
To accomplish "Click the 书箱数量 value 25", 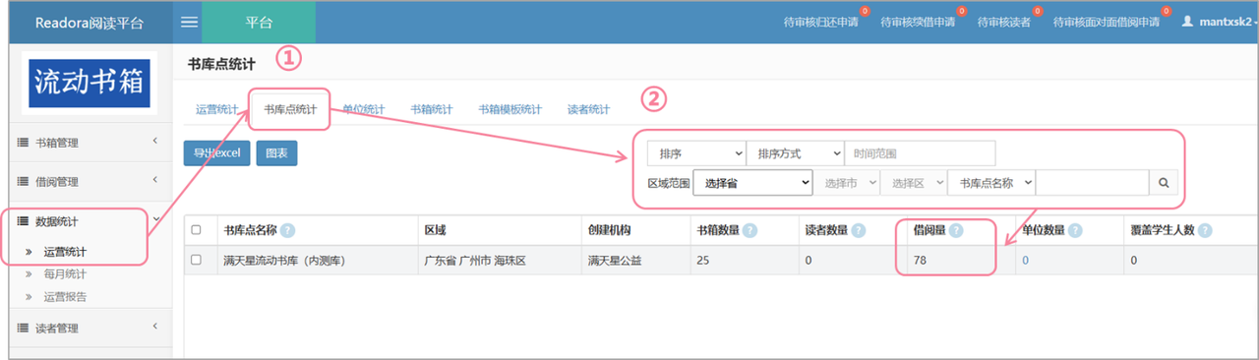I will tap(702, 260).
